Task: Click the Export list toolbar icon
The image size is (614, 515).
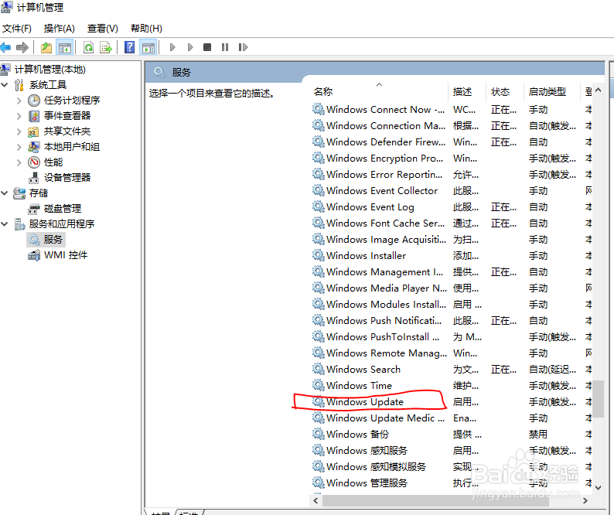Action: click(x=106, y=48)
